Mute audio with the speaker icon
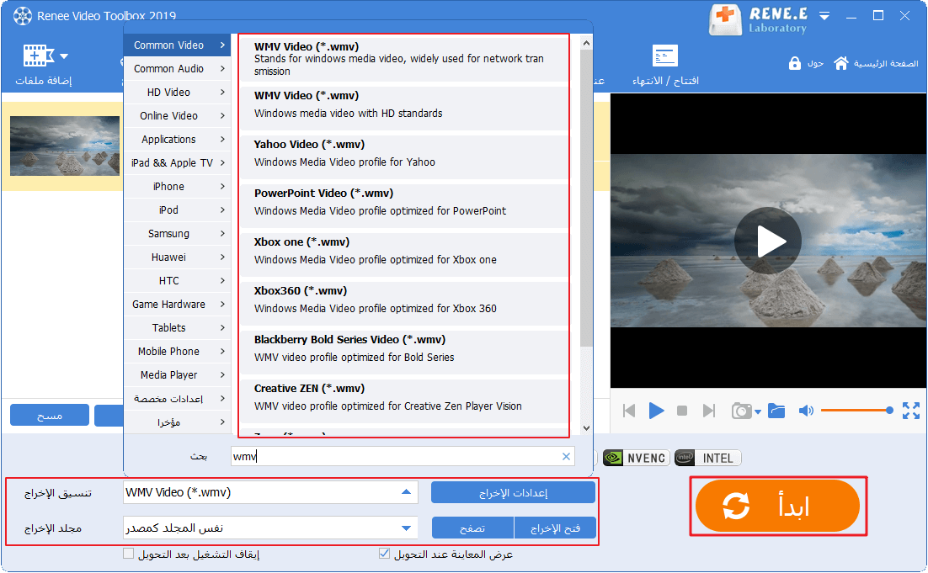 (806, 411)
